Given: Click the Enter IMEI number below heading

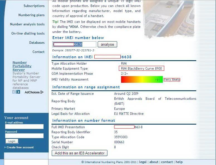Looking at the screenshot, I should 78,38.
